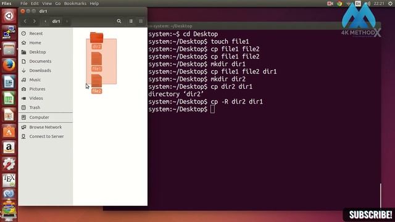The height and width of the screenshot is (222, 395).
Task: Open the Edit menu
Action: coord(35,3)
